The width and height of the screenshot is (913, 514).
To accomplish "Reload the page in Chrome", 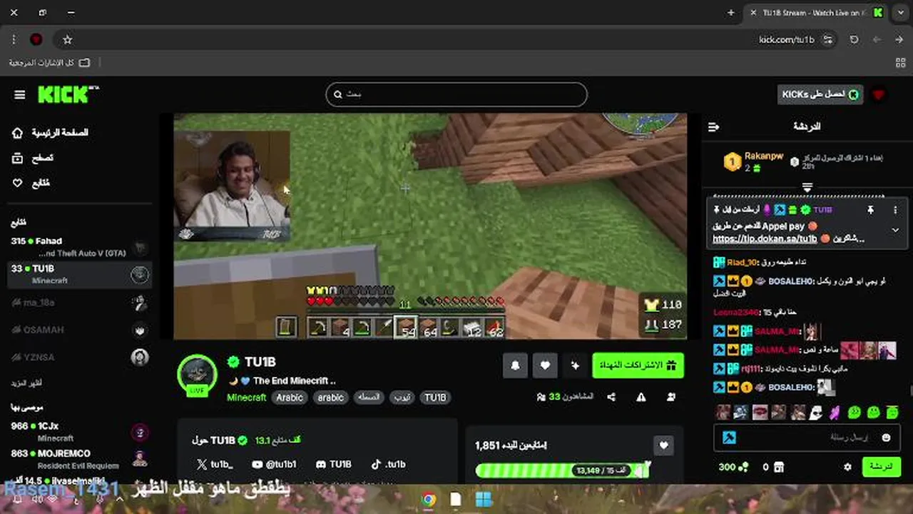I will [x=854, y=40].
